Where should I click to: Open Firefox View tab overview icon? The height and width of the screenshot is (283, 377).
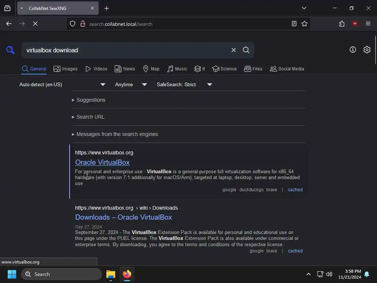click(7, 8)
